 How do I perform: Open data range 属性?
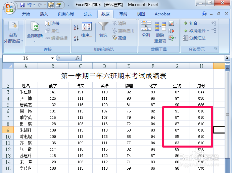[52, 31]
